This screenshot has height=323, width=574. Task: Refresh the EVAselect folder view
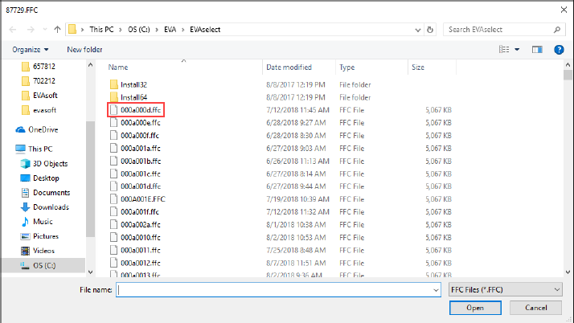tap(430, 30)
